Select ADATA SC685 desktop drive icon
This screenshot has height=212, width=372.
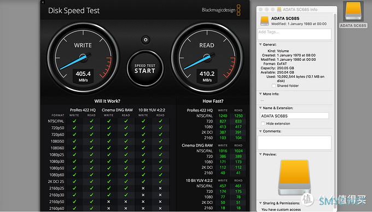[353, 11]
